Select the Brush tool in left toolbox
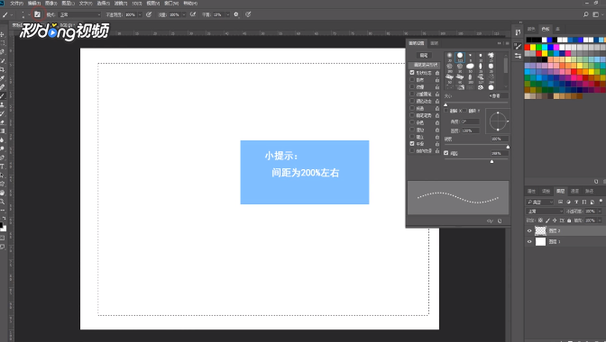This screenshot has height=342, width=606. pos(3,96)
